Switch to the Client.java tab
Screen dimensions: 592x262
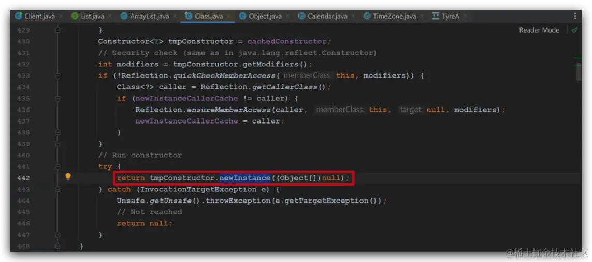(39, 16)
